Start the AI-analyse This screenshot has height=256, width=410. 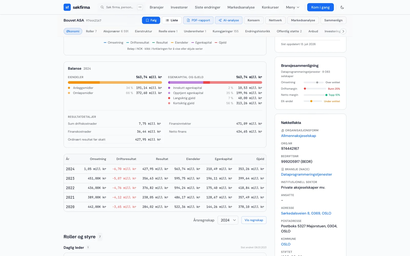click(229, 20)
